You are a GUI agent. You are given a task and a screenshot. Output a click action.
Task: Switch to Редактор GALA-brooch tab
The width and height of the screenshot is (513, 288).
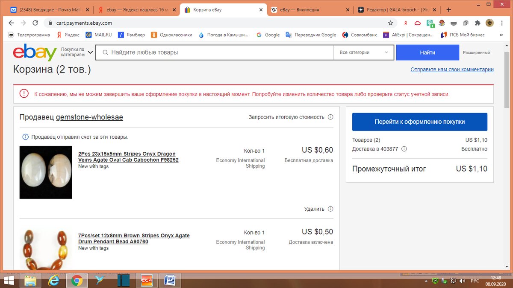point(396,10)
